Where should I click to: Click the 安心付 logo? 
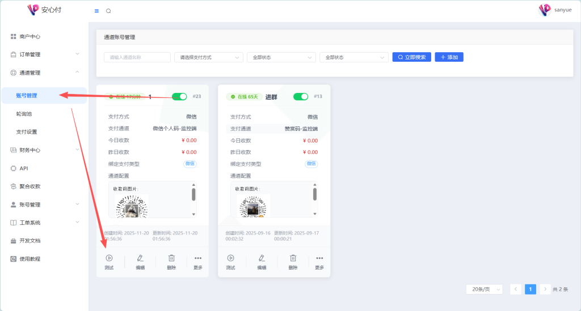click(44, 10)
